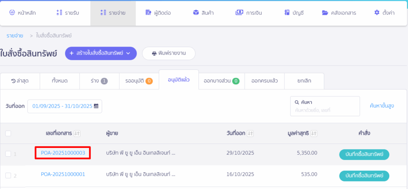Toggle the select-all checkbox in table header

point(8,133)
